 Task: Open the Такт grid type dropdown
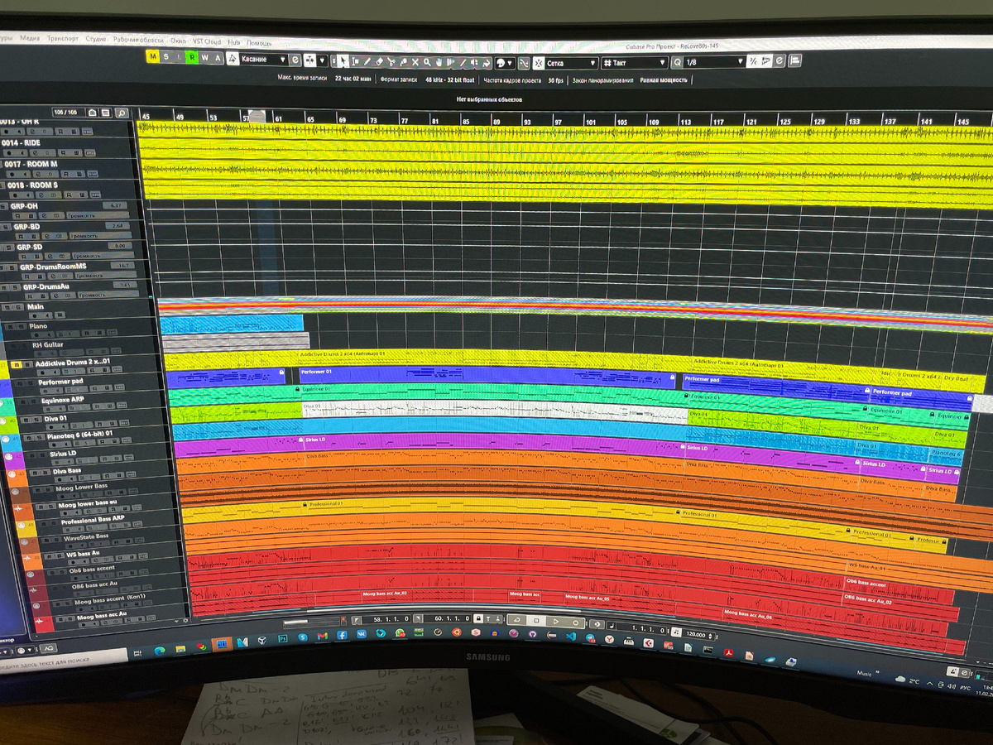[662, 62]
